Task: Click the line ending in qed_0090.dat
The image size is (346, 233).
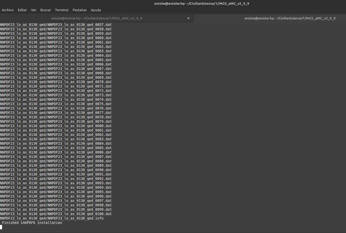Action: pyautogui.click(x=56, y=170)
